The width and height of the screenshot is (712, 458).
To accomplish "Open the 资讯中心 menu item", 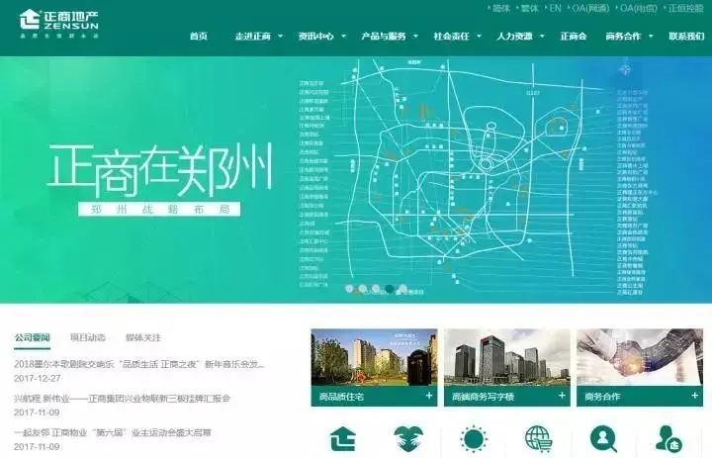I will point(315,36).
